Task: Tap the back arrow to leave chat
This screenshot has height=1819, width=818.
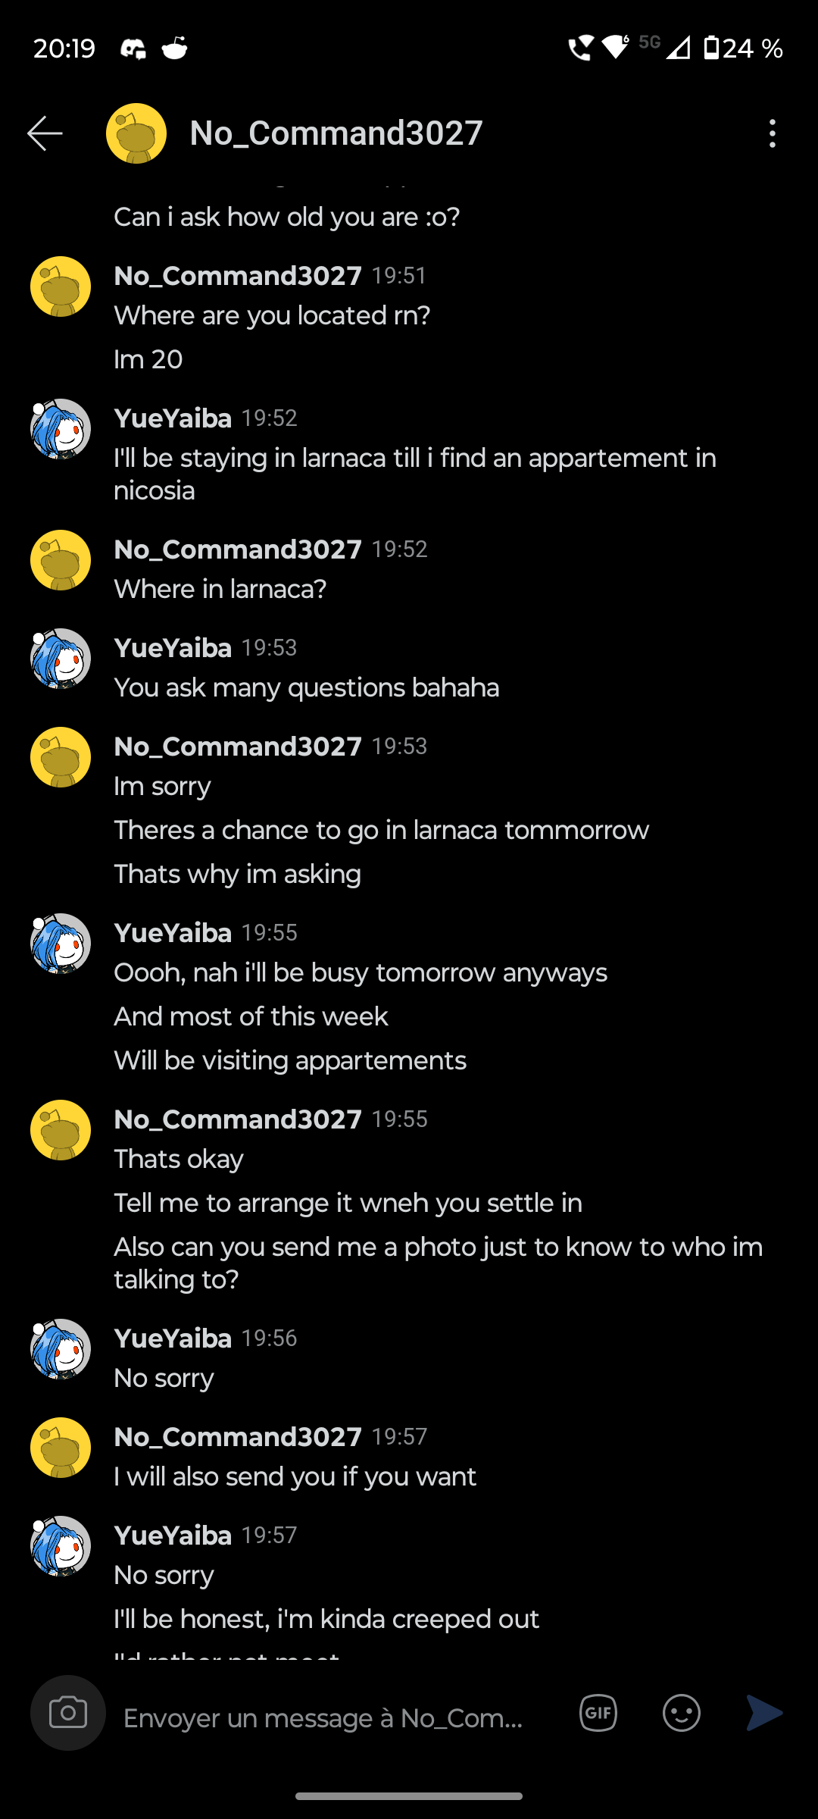Action: tap(45, 133)
